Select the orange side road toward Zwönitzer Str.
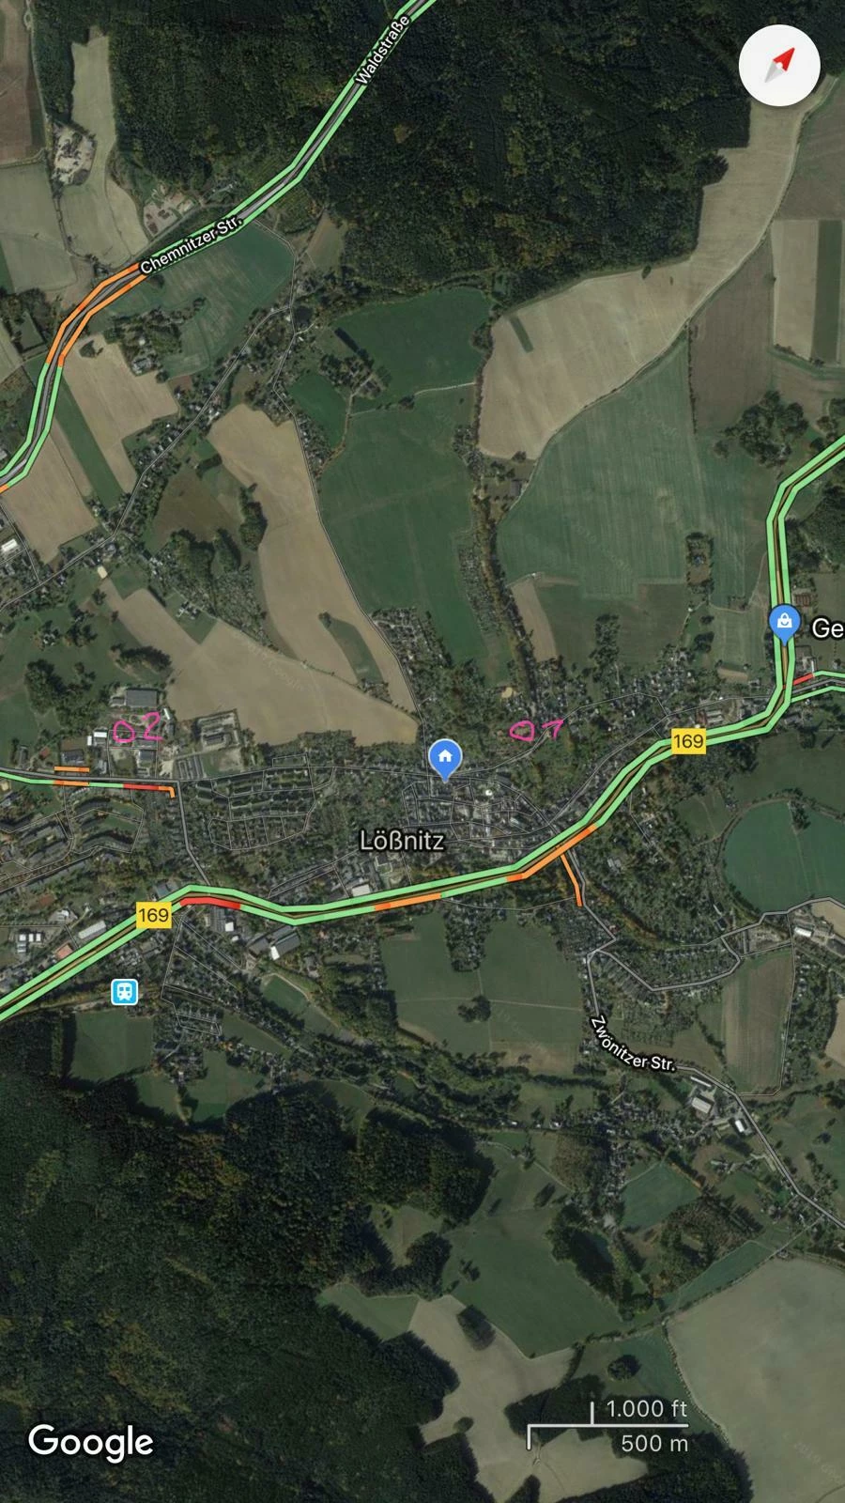The height and width of the screenshot is (1503, 845). (571, 876)
